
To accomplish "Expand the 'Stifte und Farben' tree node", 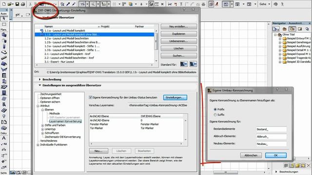I will coord(42,125).
